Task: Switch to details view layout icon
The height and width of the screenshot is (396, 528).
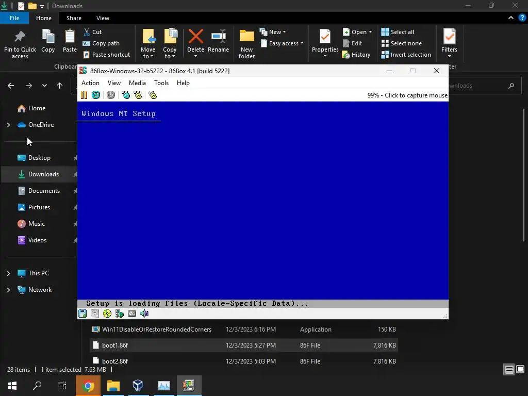Action: coord(509,370)
